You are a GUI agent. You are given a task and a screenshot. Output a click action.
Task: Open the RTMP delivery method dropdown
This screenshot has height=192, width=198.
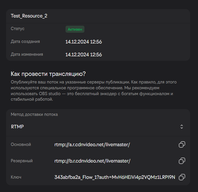coord(98,127)
